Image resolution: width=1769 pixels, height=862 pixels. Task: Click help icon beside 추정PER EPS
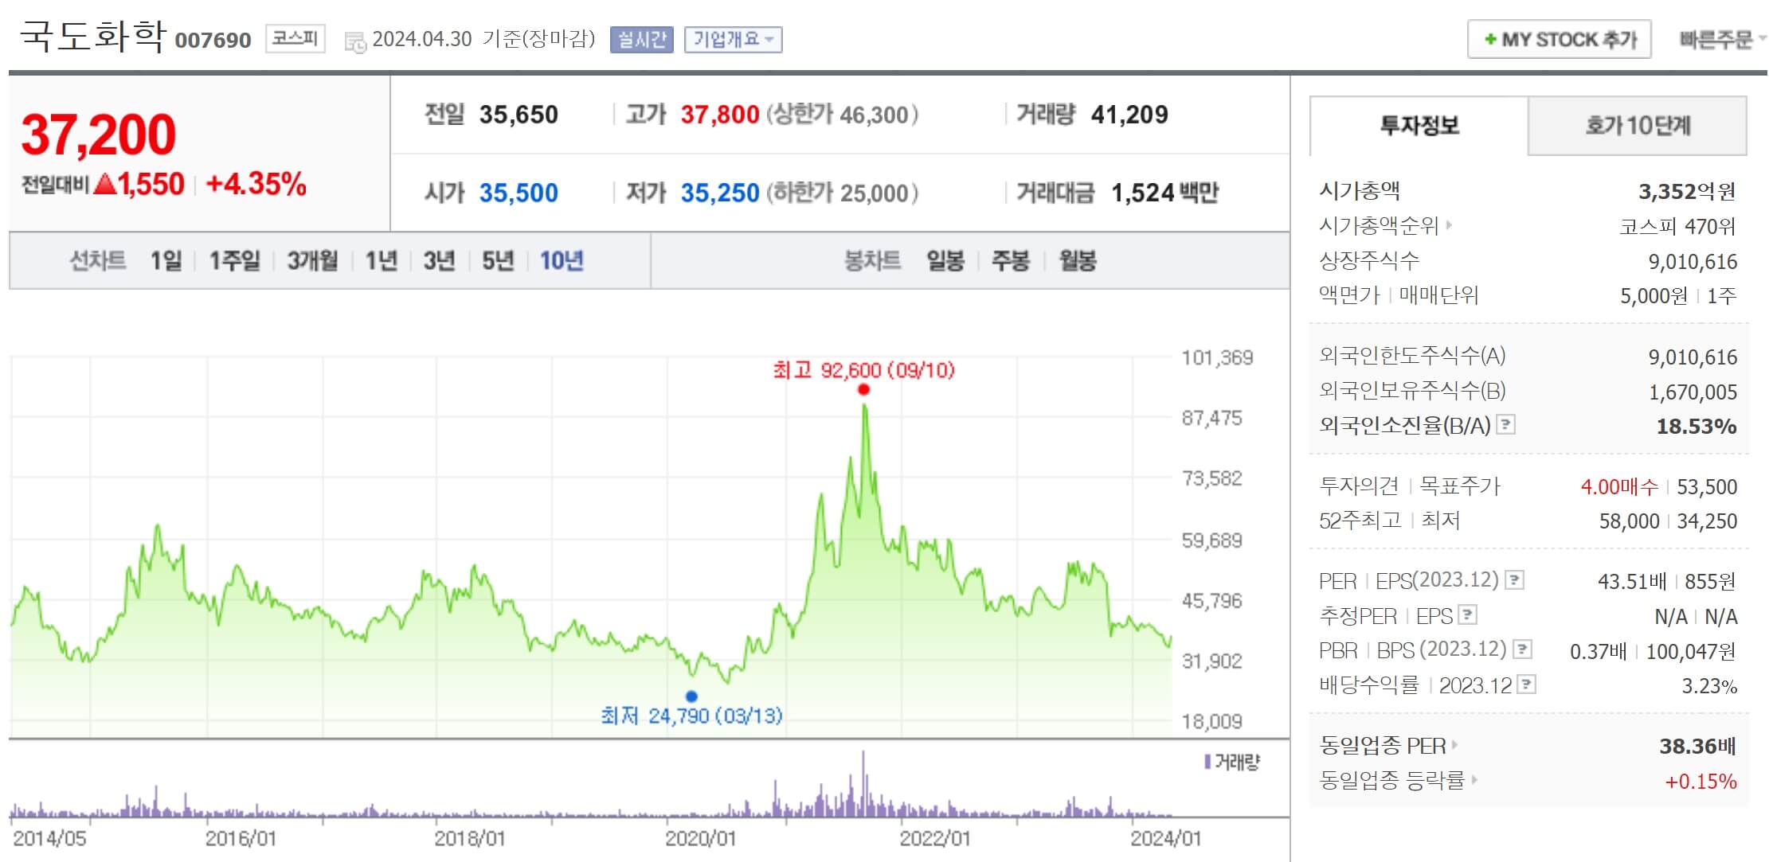1468,614
